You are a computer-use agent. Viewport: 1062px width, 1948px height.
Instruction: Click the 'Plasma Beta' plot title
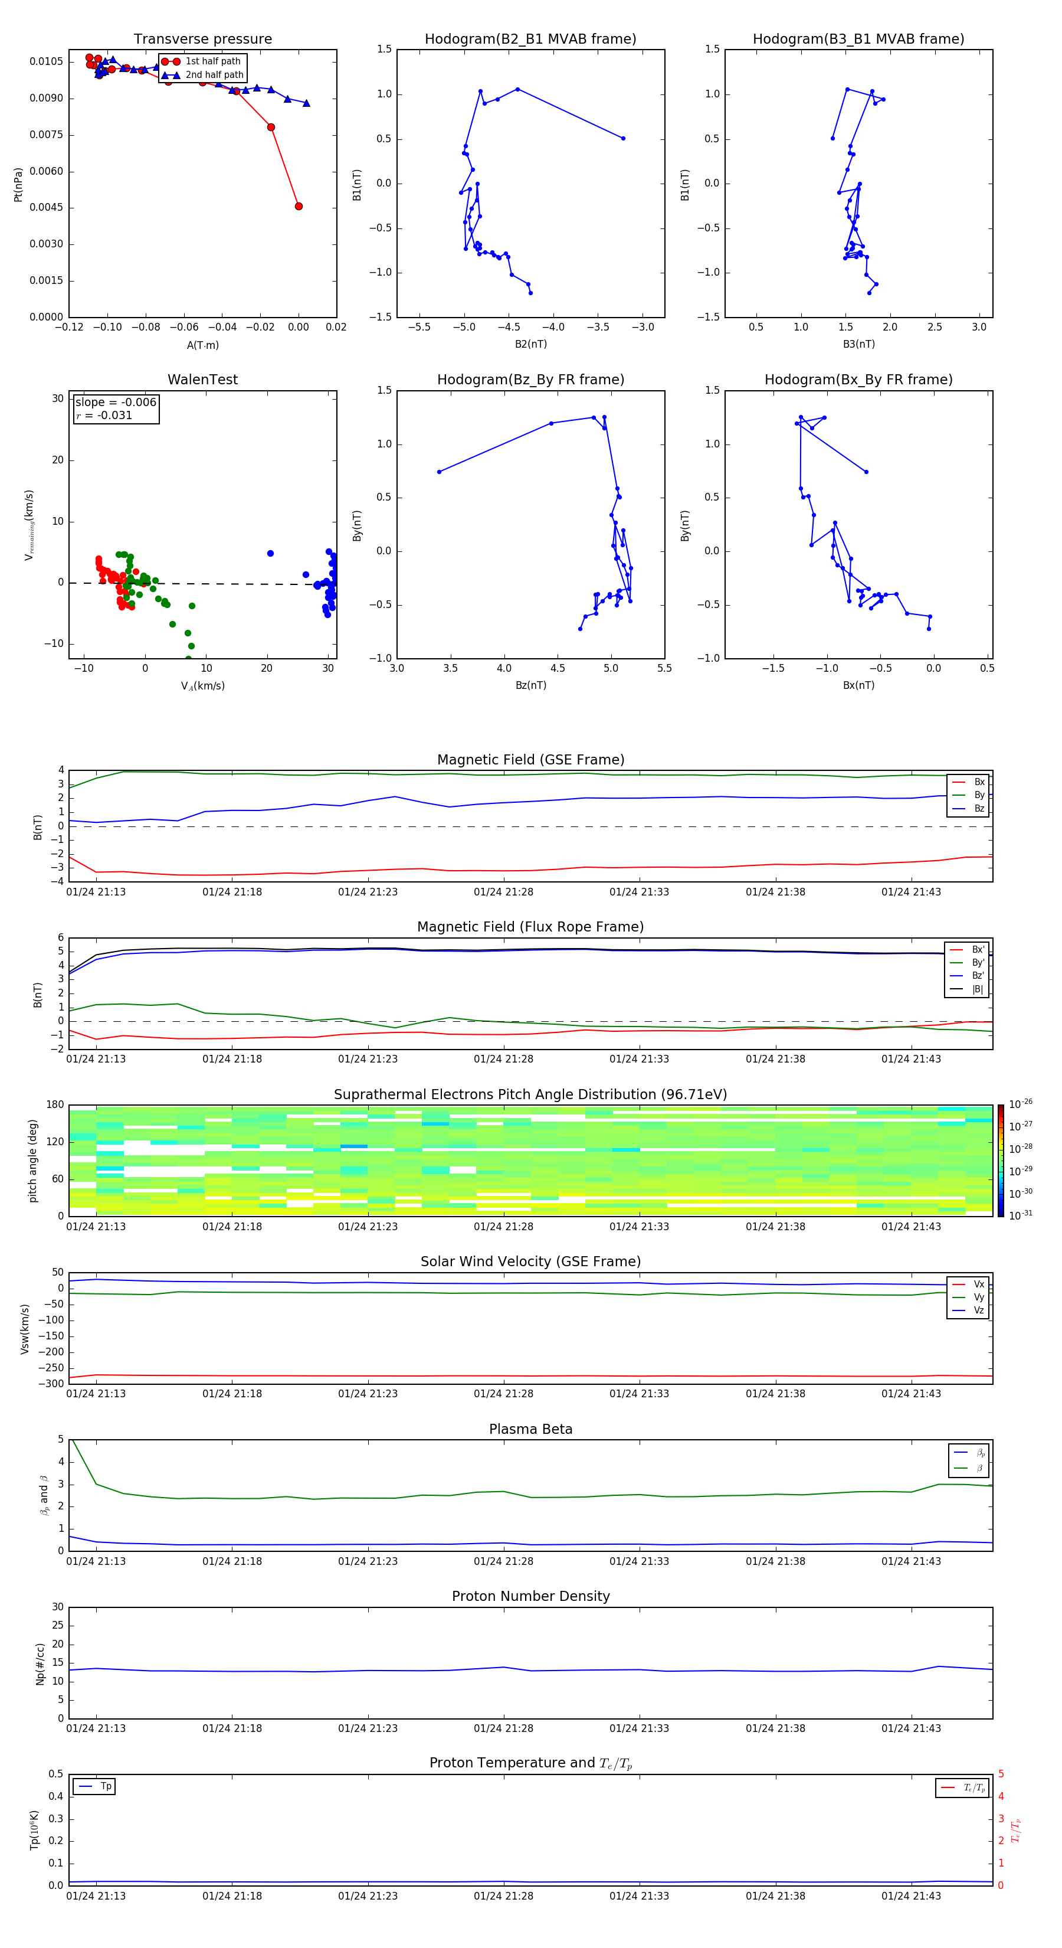pyautogui.click(x=530, y=1429)
